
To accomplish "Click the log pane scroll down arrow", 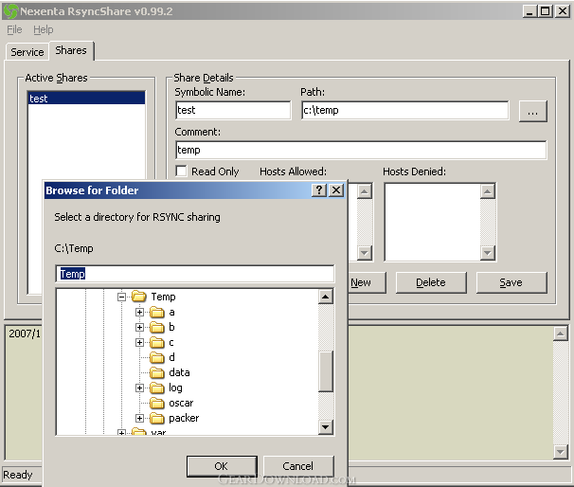I will click(x=561, y=452).
